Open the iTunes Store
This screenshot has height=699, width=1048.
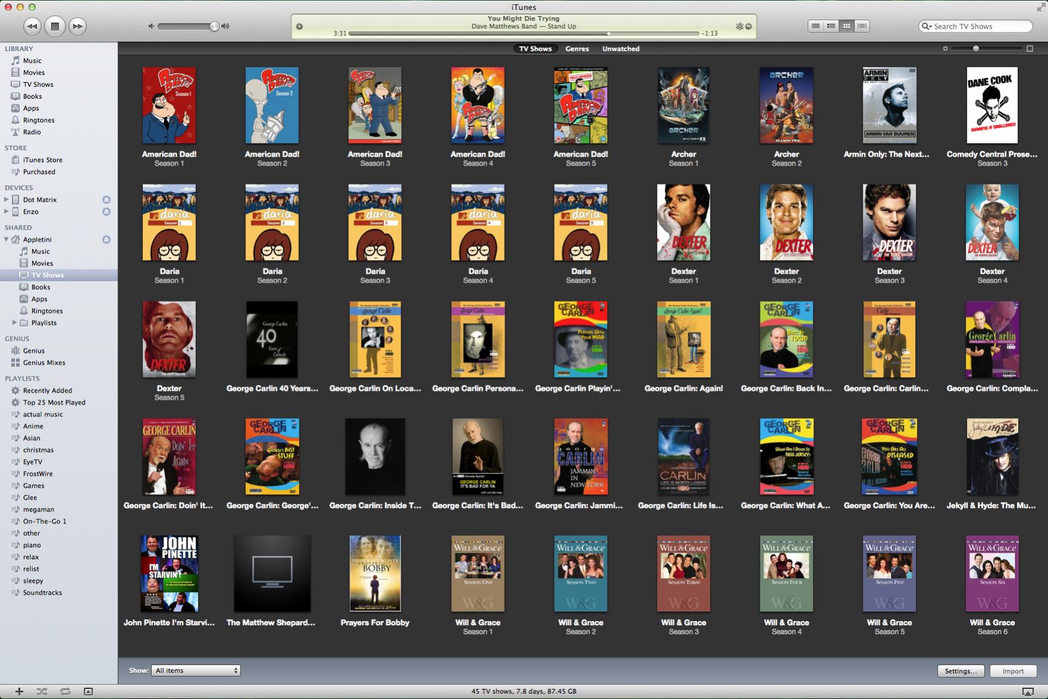pos(42,160)
